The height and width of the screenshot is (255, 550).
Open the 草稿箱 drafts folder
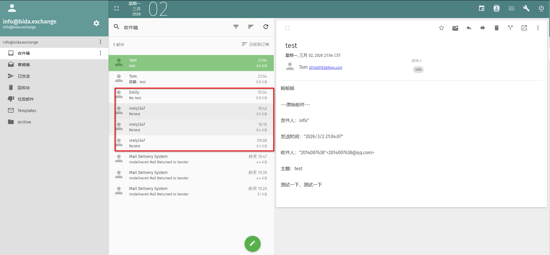click(24, 65)
